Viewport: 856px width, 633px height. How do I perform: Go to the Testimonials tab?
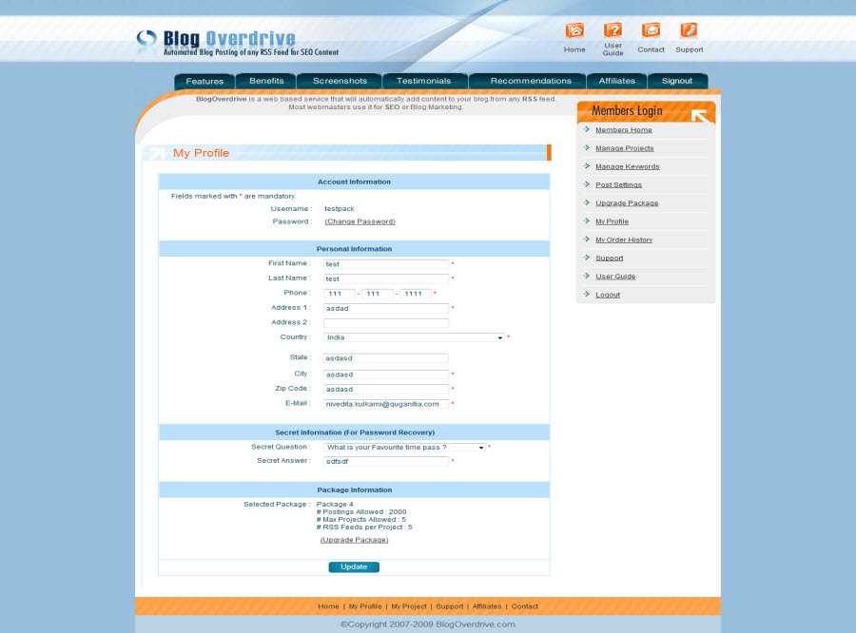pos(423,81)
